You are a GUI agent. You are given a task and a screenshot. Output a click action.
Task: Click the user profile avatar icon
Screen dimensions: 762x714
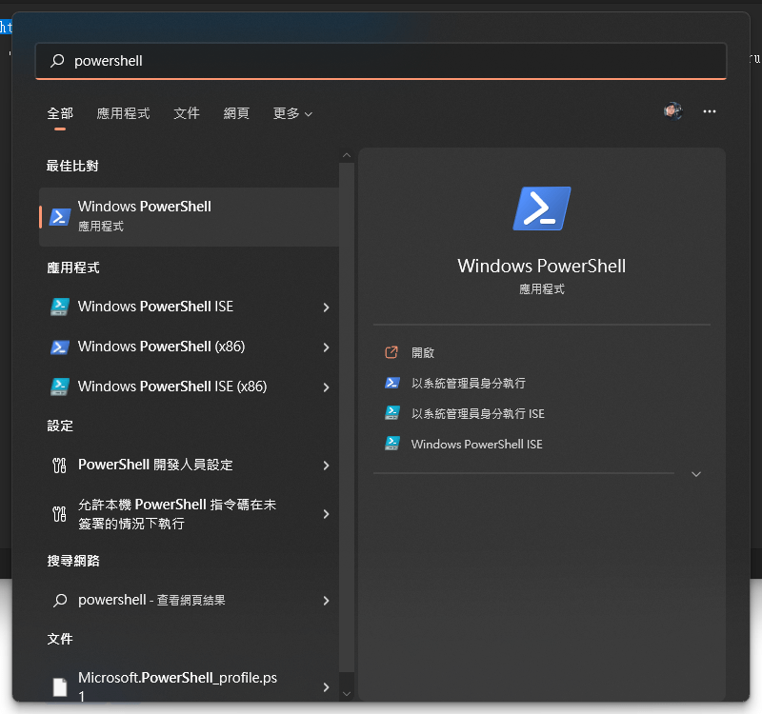point(673,111)
